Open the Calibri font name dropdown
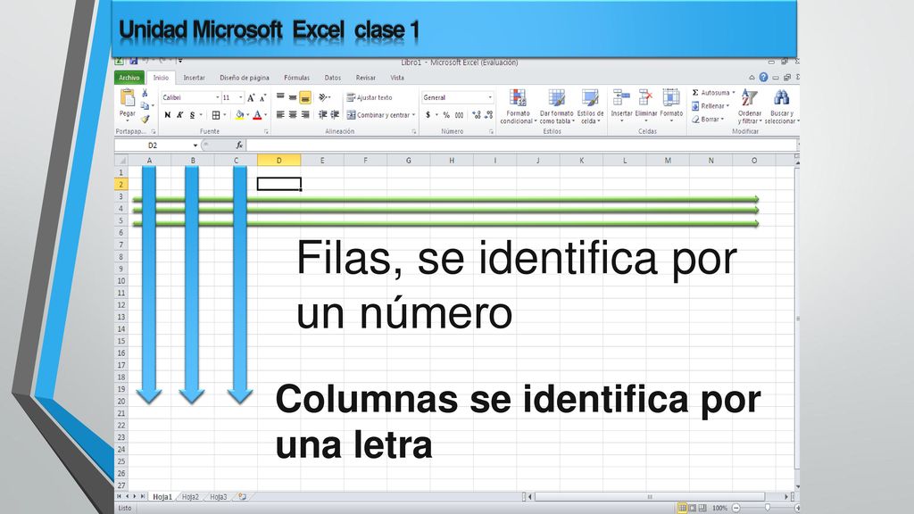The height and width of the screenshot is (514, 914). 218,97
